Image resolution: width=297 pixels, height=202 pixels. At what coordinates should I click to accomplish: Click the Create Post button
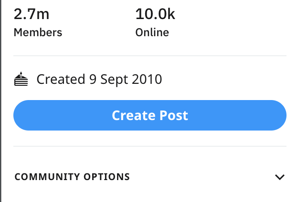[x=150, y=115]
